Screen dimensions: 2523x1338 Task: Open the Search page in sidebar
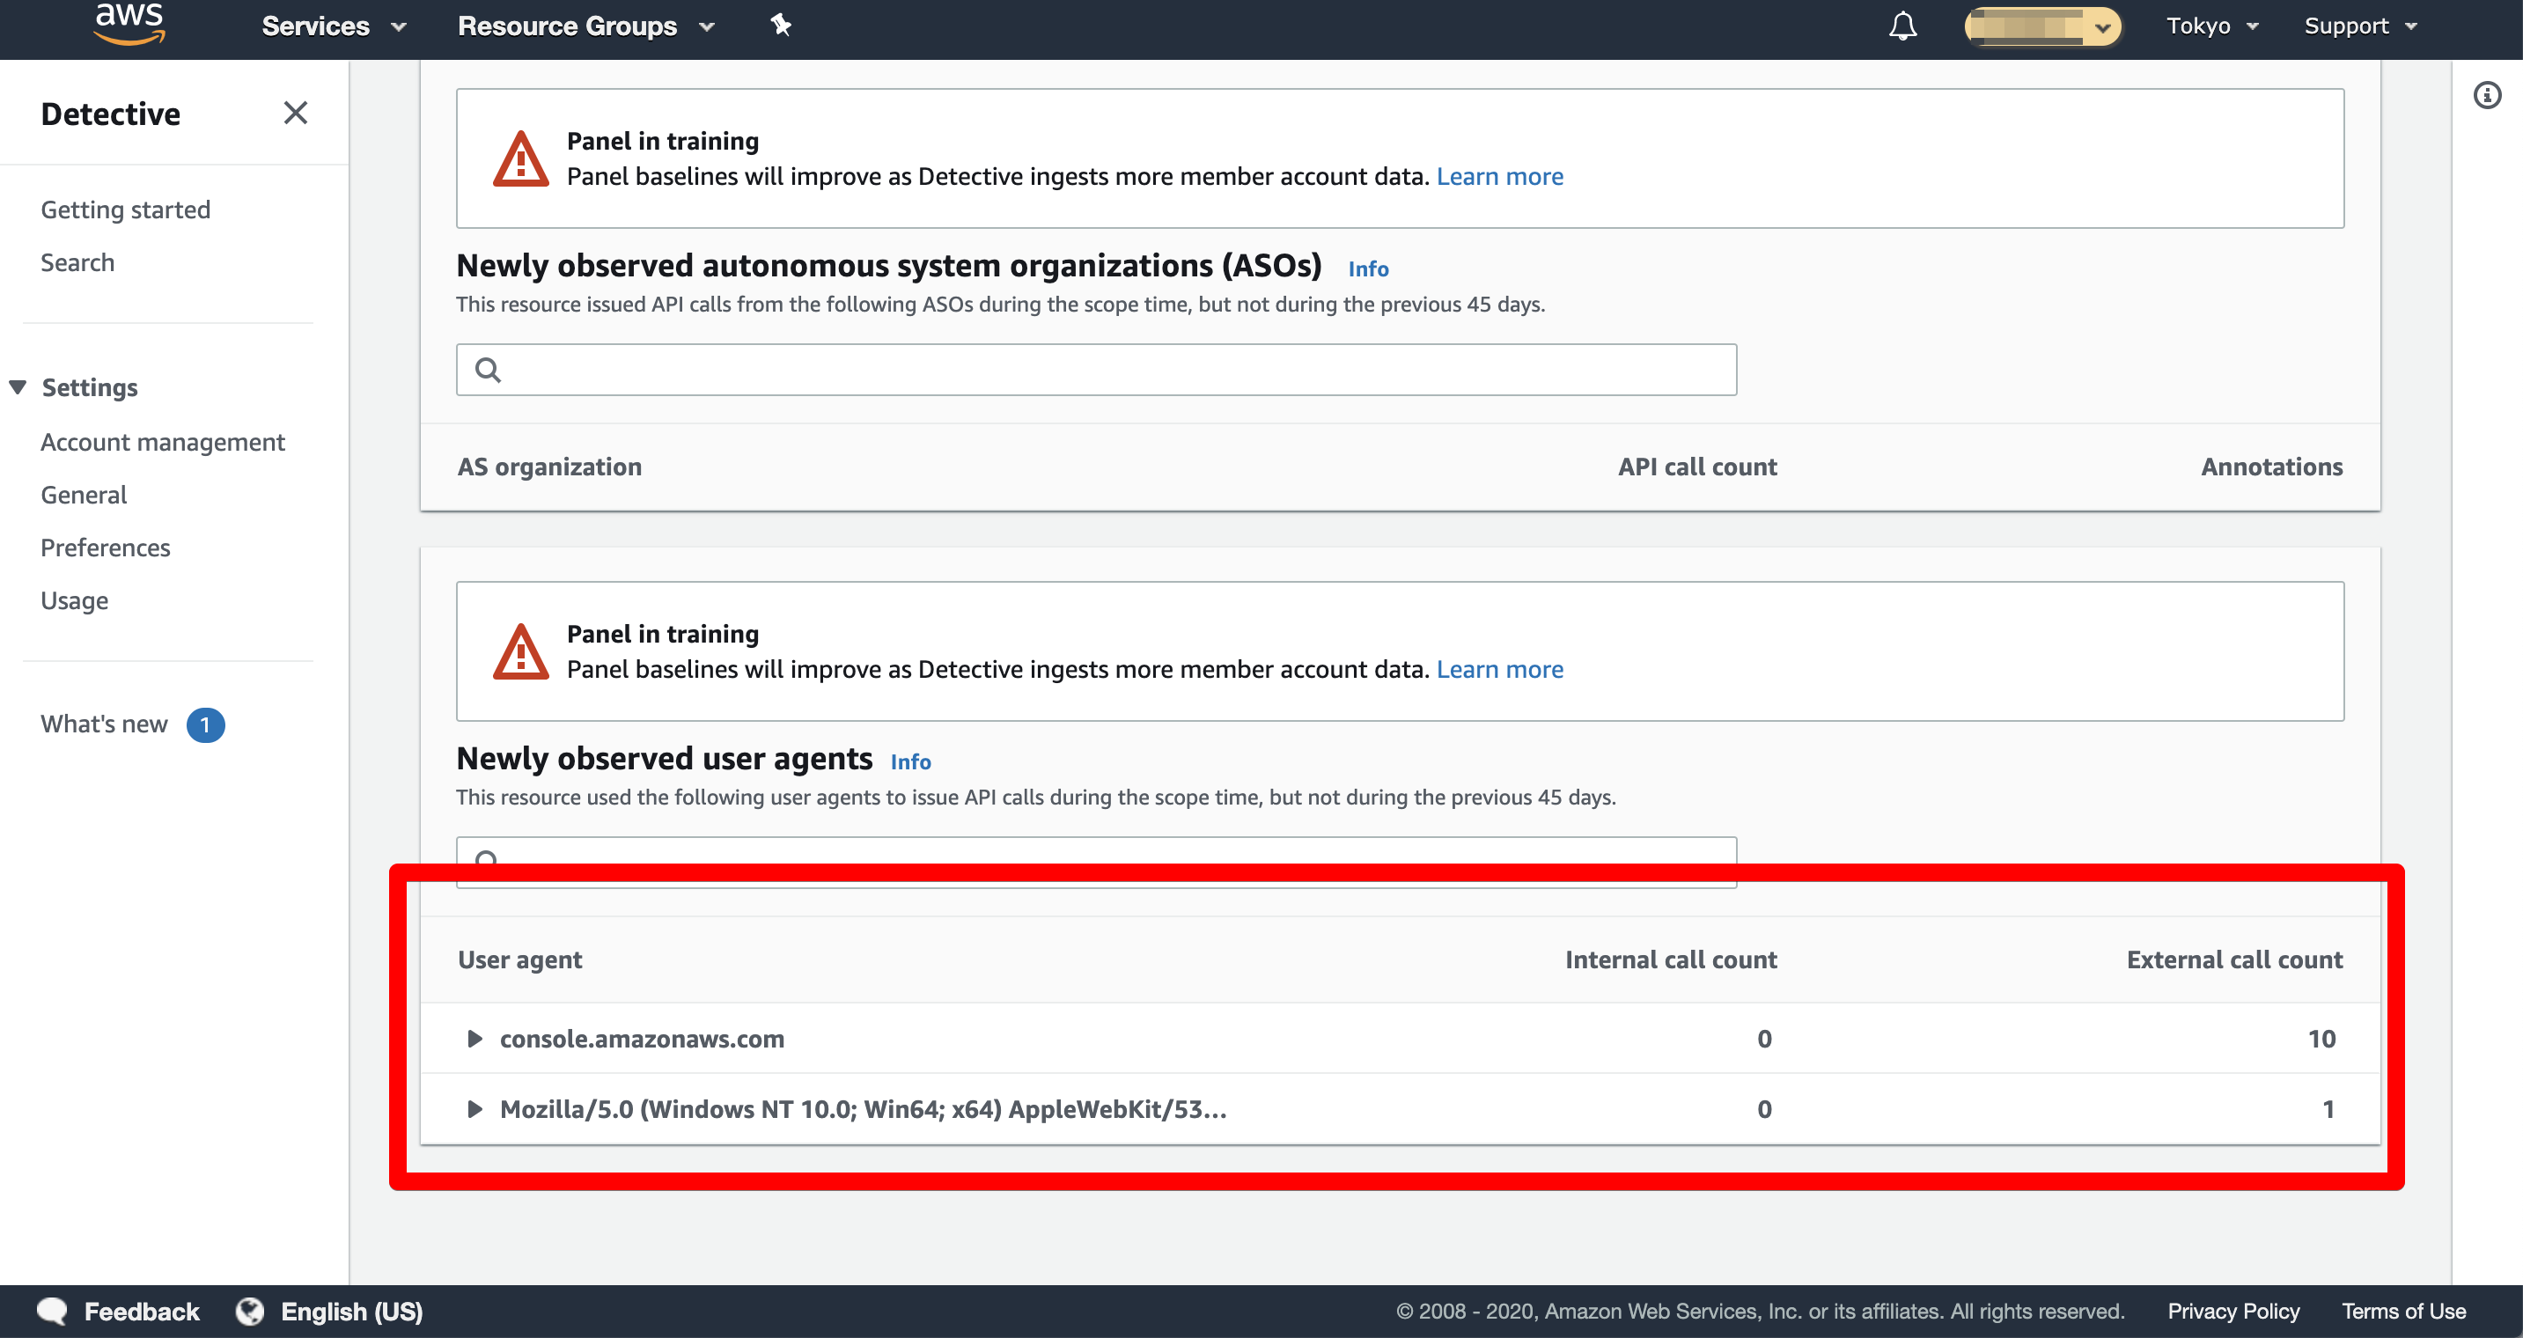point(77,262)
